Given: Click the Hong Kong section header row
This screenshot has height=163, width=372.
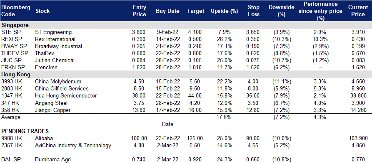Looking at the screenshot, I should pos(186,75).
